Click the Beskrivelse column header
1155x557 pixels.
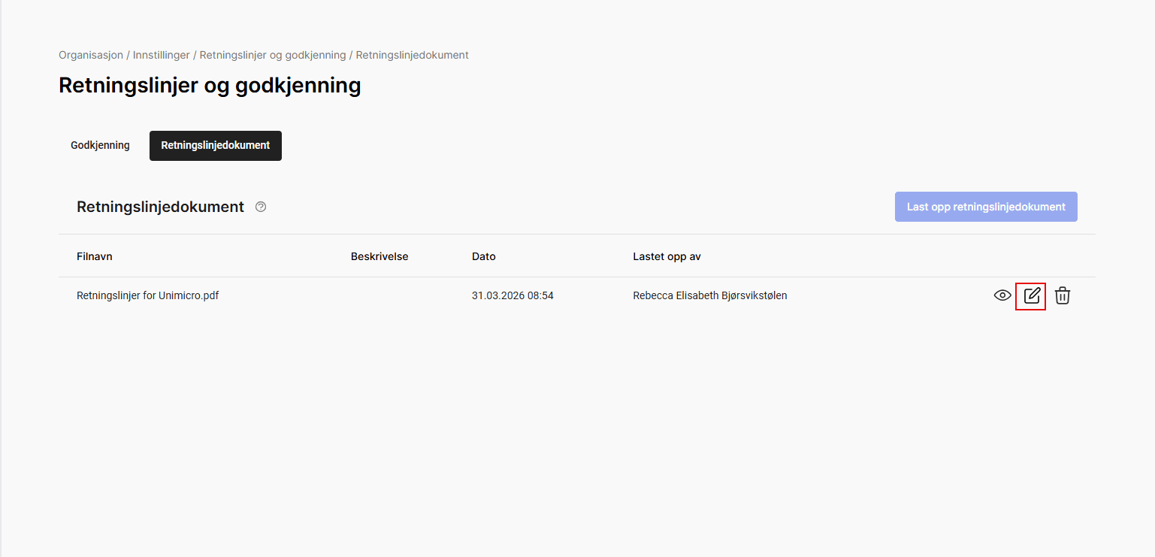pyautogui.click(x=379, y=256)
